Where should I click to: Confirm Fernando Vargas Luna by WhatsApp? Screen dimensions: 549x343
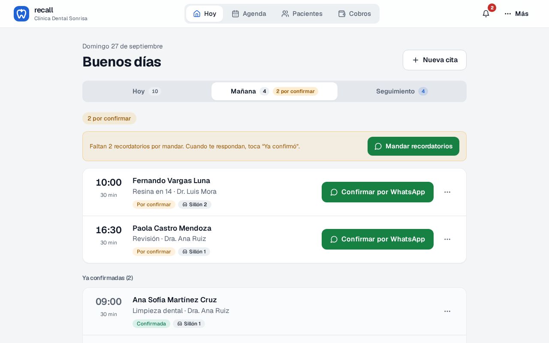(377, 192)
